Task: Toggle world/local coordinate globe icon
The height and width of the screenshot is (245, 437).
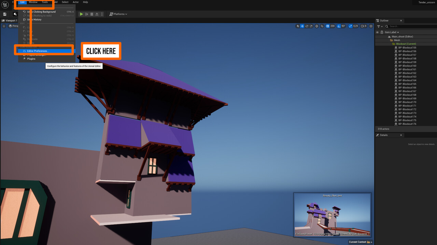Action: pyautogui.click(x=317, y=26)
